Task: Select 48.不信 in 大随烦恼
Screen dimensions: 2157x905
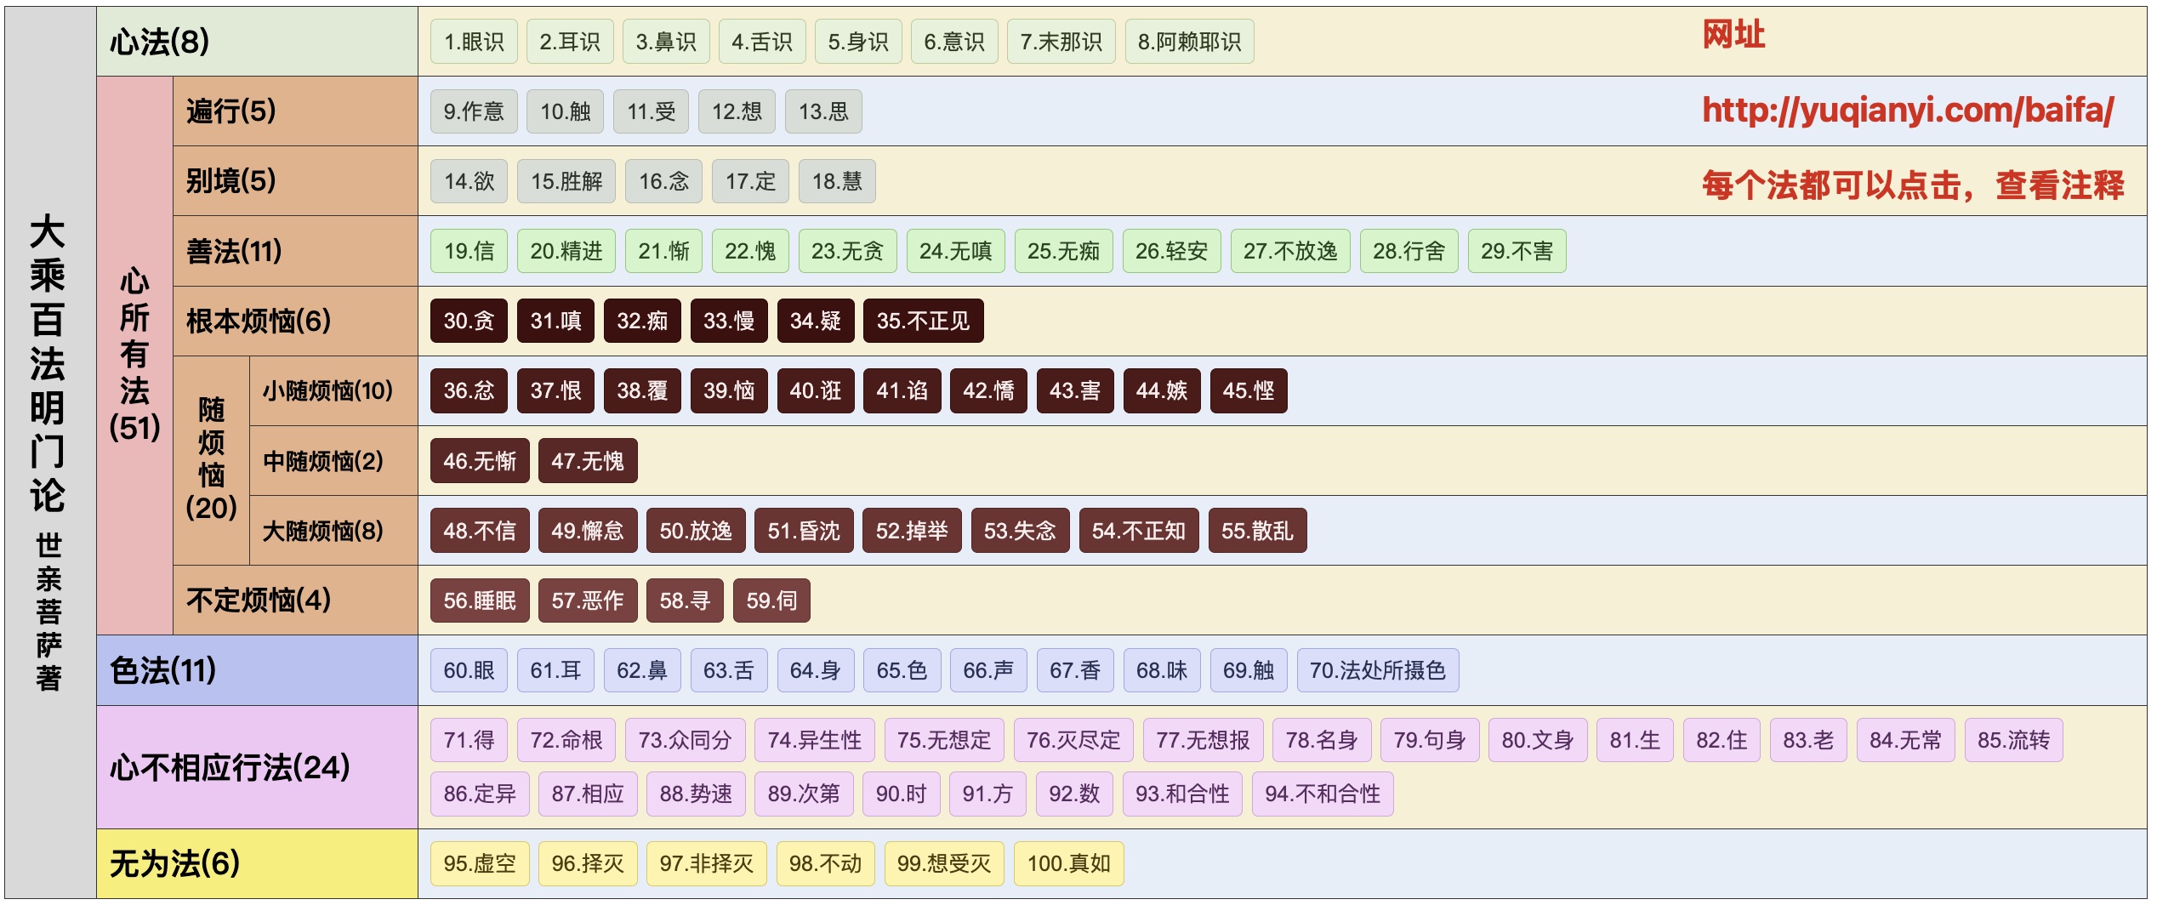Action: [480, 531]
